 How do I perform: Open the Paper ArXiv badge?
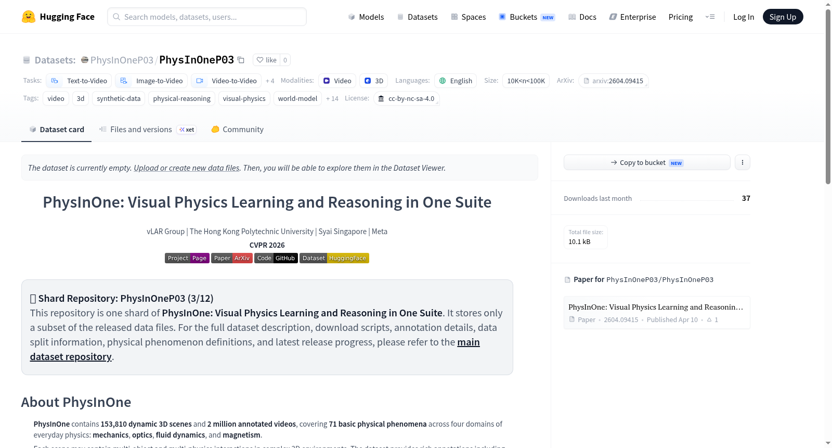(x=232, y=258)
